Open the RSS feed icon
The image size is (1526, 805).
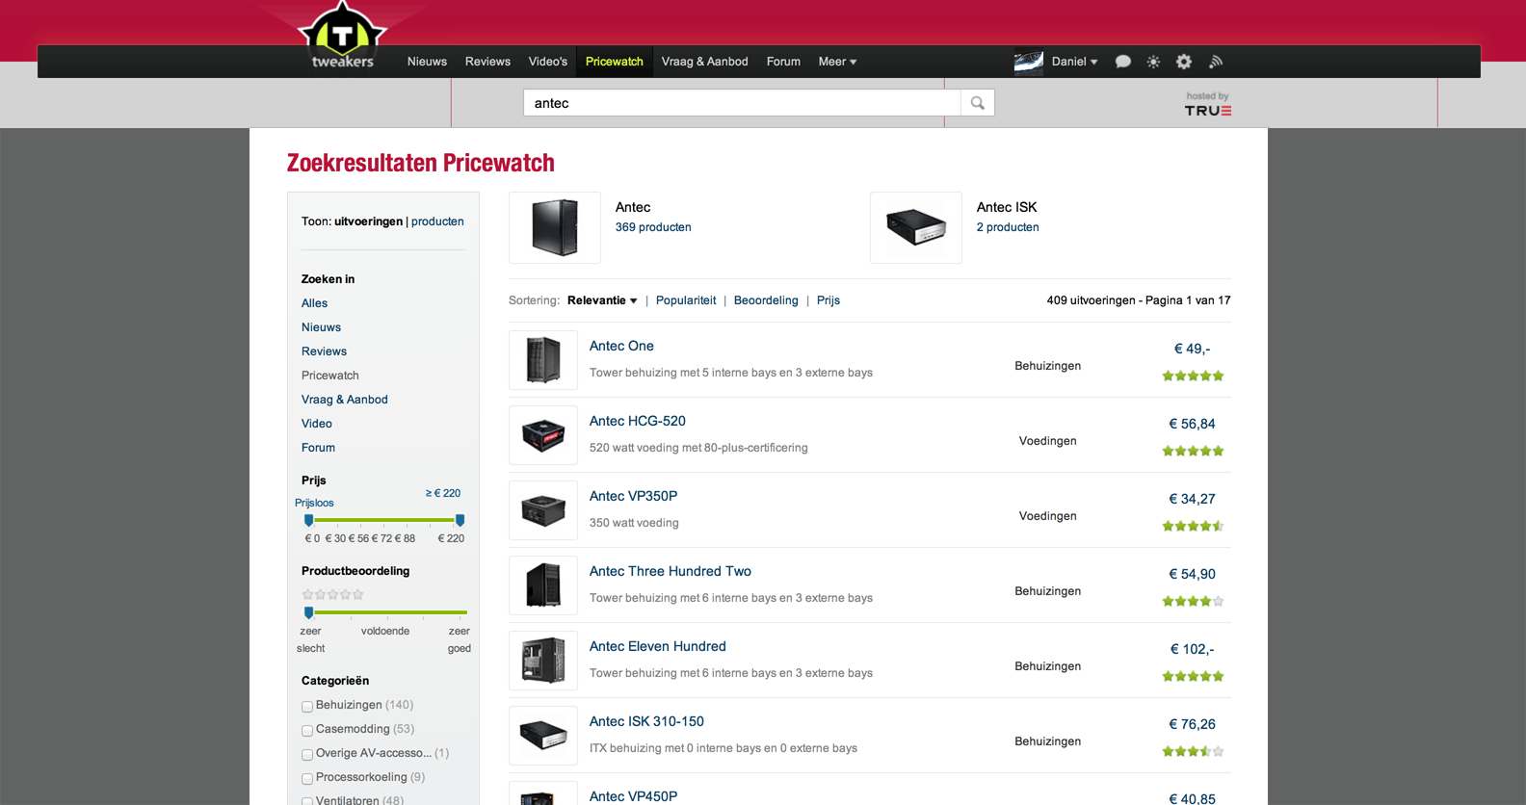tap(1216, 62)
